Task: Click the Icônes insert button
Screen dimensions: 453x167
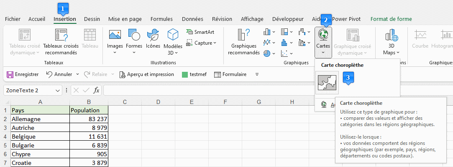Action: (153, 39)
